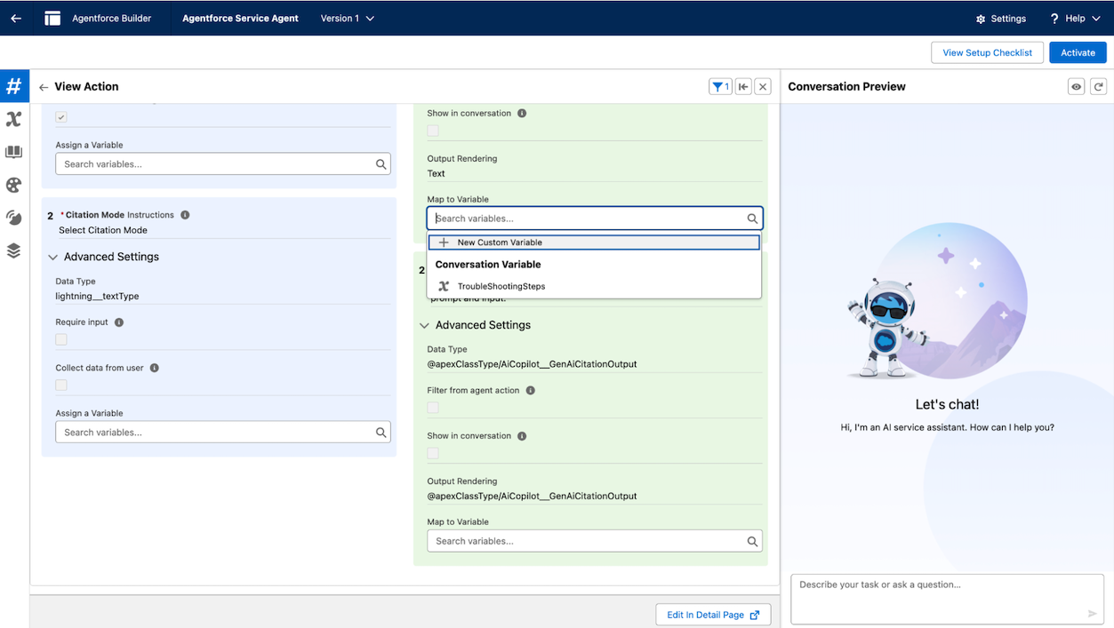This screenshot has width=1114, height=628.
Task: Enable Show in conversation checkbox
Action: click(432, 130)
